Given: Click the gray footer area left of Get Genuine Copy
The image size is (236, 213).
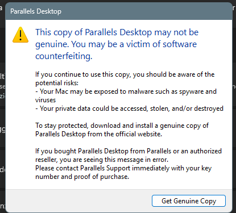Looking at the screenshot, I should tap(78, 201).
